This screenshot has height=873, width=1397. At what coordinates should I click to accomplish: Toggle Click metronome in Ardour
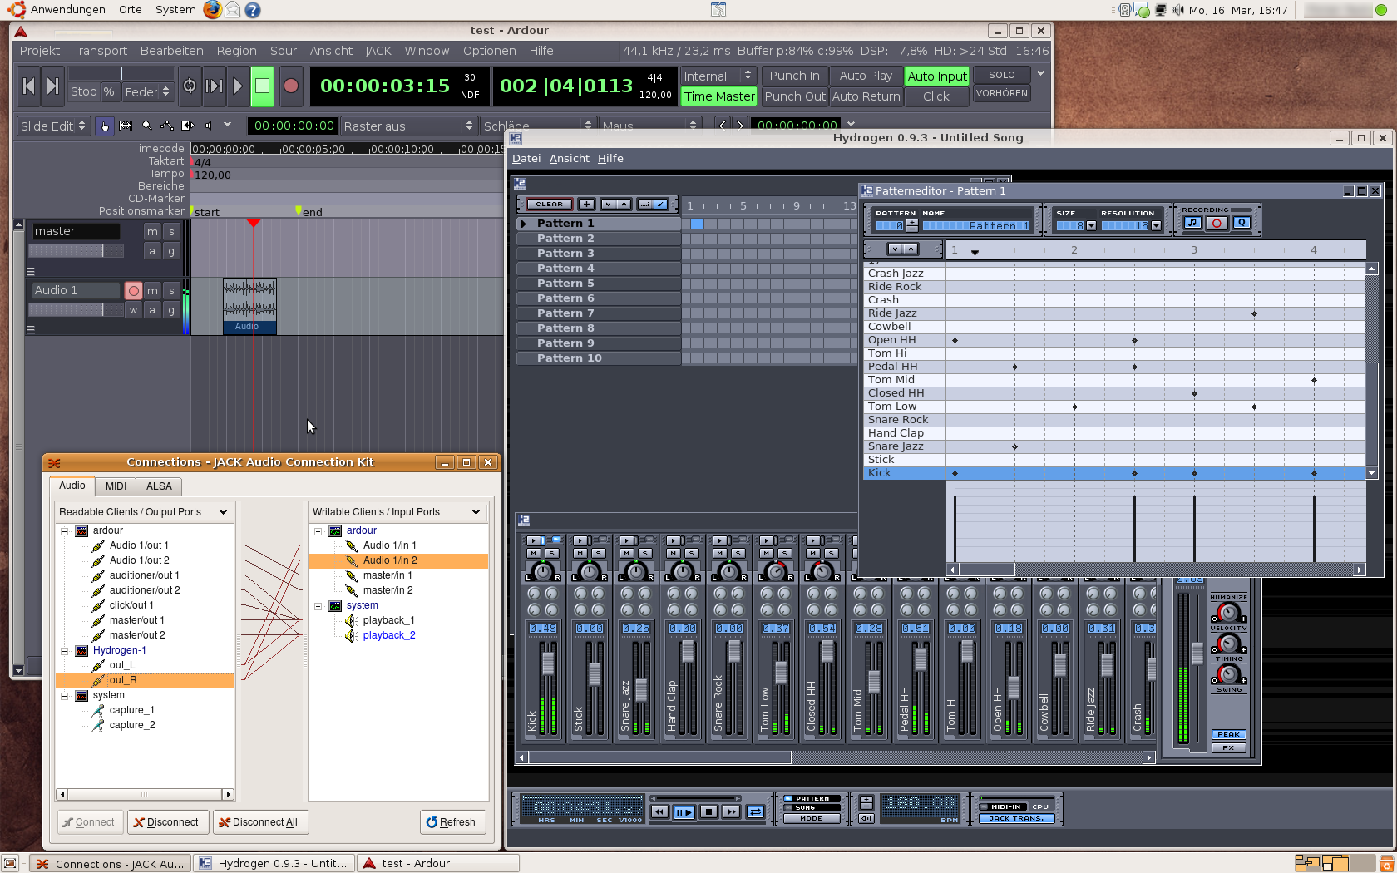[936, 96]
